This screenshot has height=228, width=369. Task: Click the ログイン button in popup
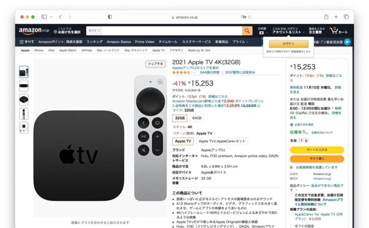pos(288,44)
